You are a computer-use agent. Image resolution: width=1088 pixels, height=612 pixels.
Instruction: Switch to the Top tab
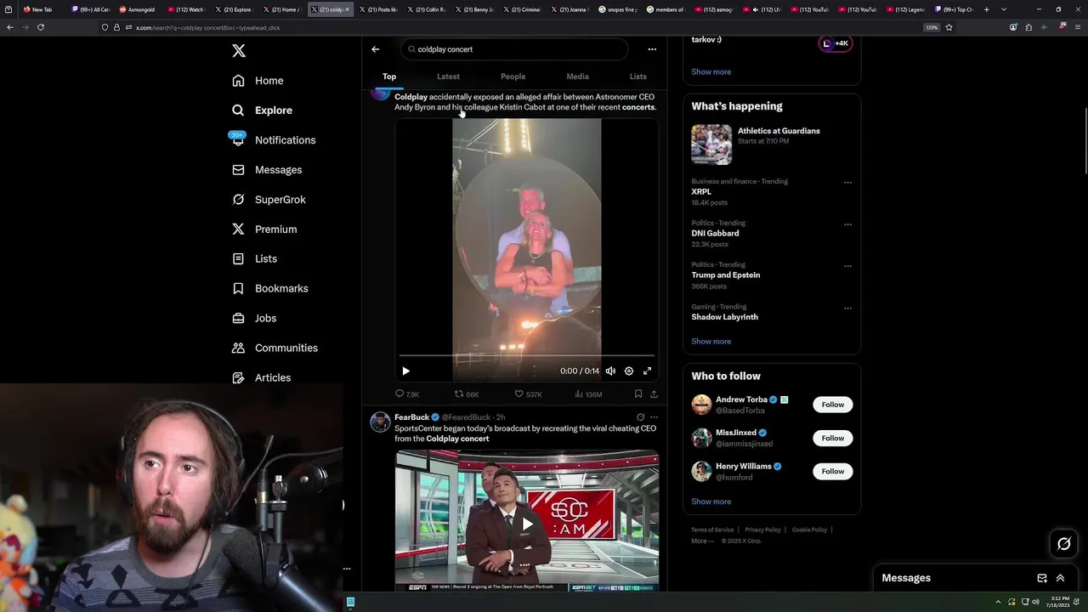point(389,76)
